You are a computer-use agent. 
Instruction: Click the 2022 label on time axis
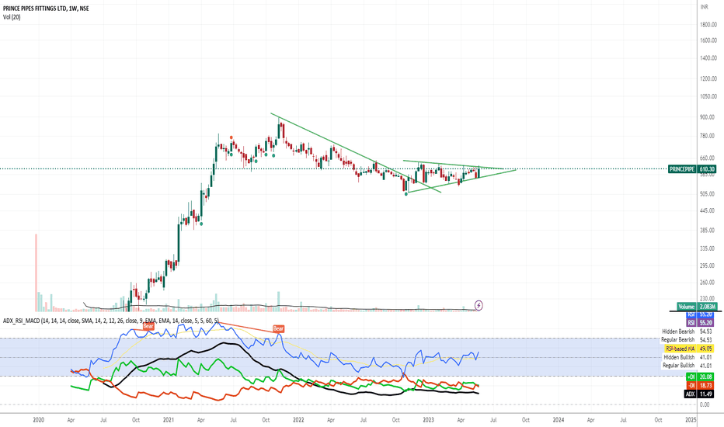coord(298,420)
